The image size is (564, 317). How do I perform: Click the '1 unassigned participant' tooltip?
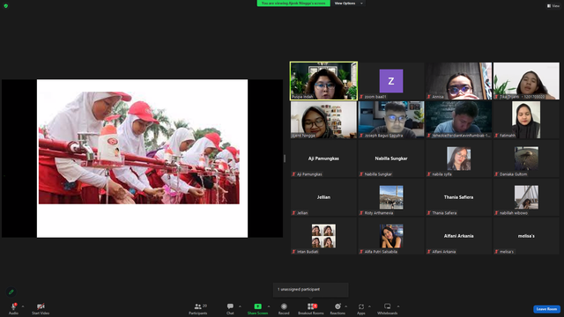[311, 290]
